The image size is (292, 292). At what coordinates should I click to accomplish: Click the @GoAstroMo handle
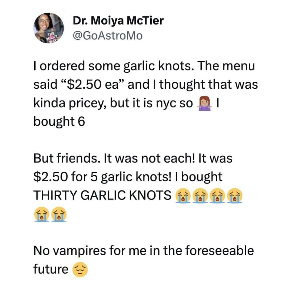107,35
